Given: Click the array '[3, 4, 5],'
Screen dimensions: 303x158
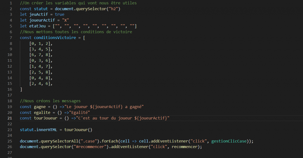Looking at the screenshot, I should (x=41, y=49).
